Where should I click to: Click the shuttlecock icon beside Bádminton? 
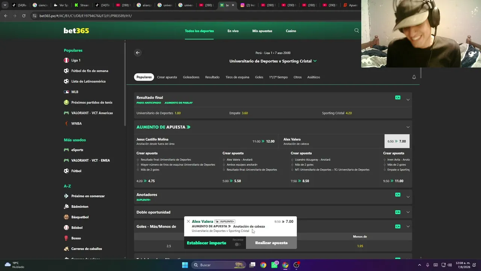coord(66,207)
